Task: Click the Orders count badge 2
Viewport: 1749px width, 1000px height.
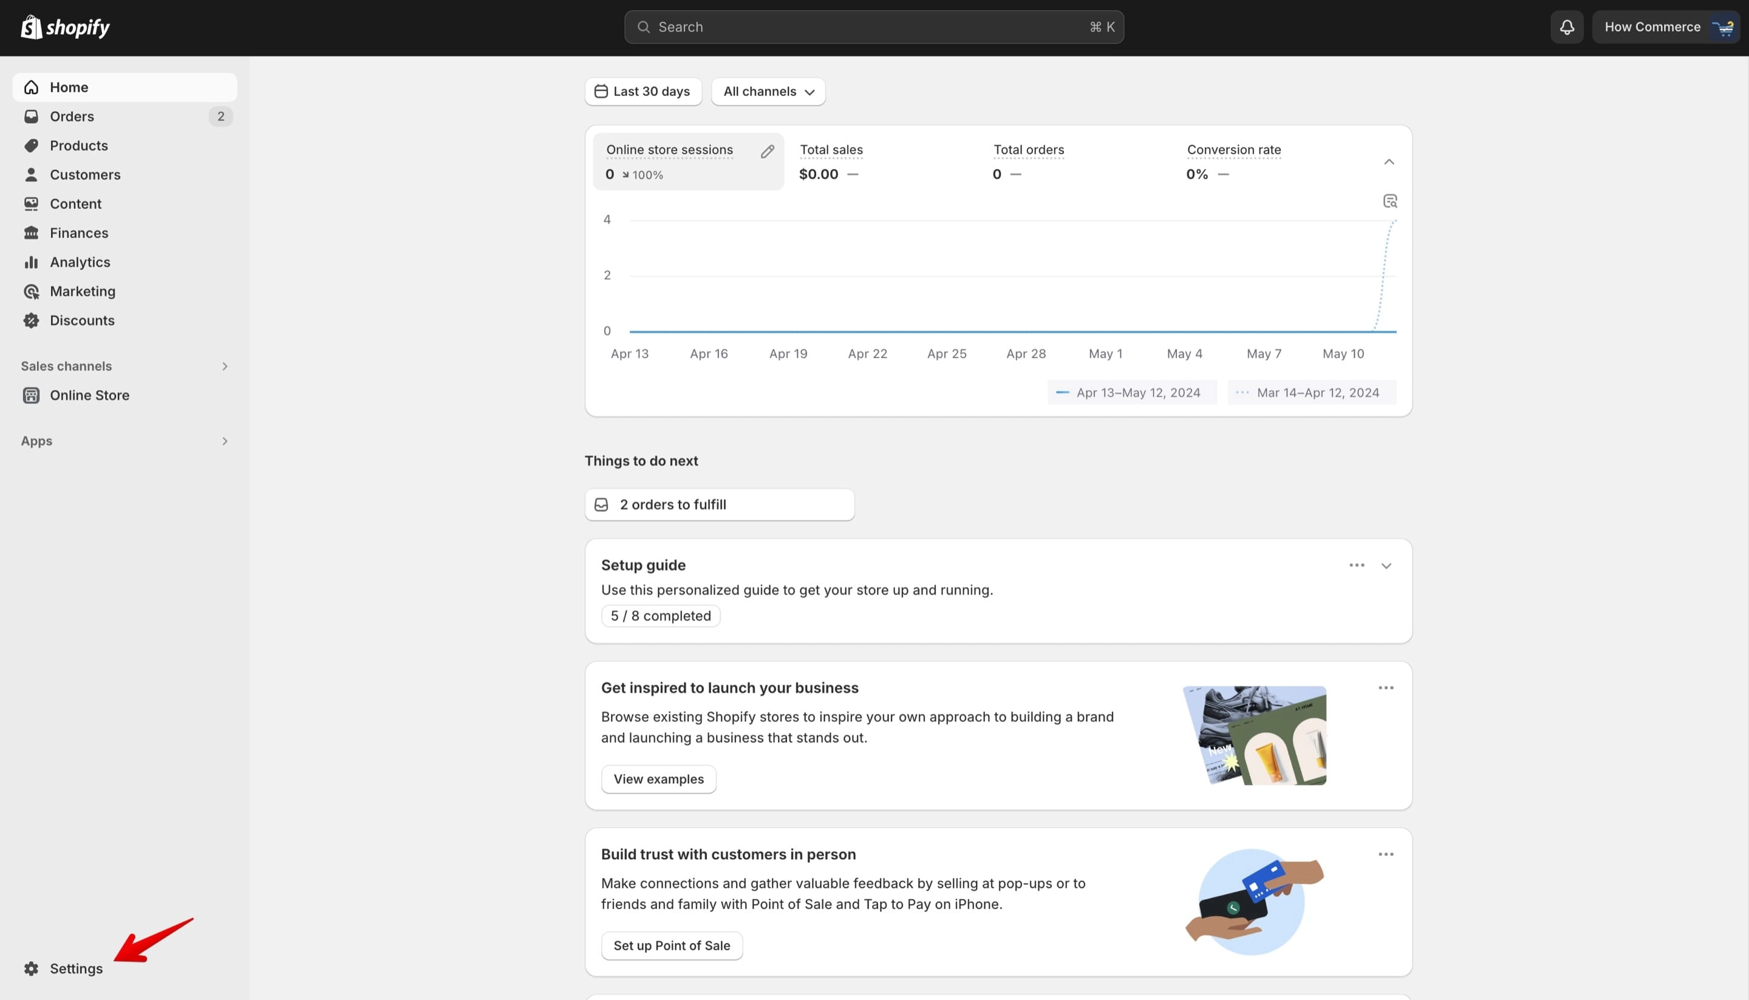Action: pyautogui.click(x=220, y=116)
